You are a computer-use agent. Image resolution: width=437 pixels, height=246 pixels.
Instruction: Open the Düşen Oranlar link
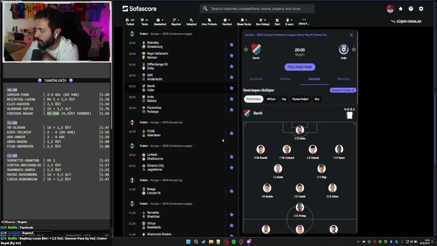[x=406, y=22]
